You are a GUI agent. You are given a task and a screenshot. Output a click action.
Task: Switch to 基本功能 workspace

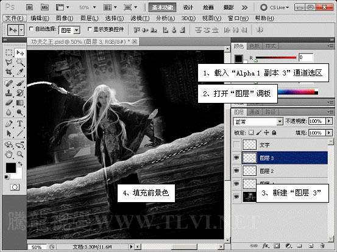pyautogui.click(x=163, y=7)
